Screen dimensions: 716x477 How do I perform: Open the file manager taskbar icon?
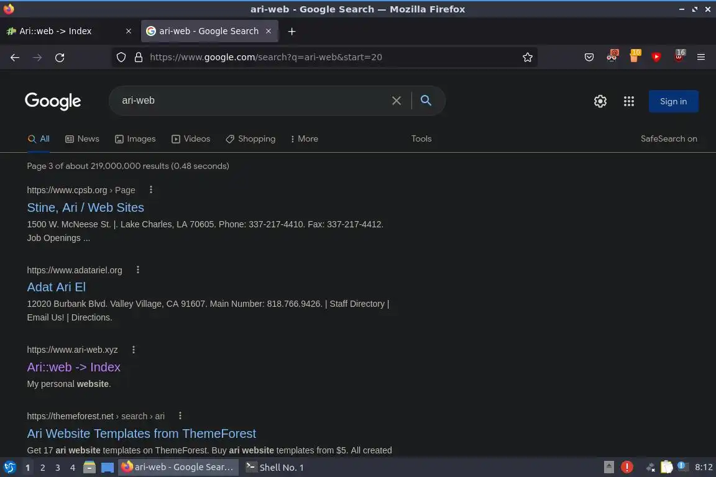[89, 468]
